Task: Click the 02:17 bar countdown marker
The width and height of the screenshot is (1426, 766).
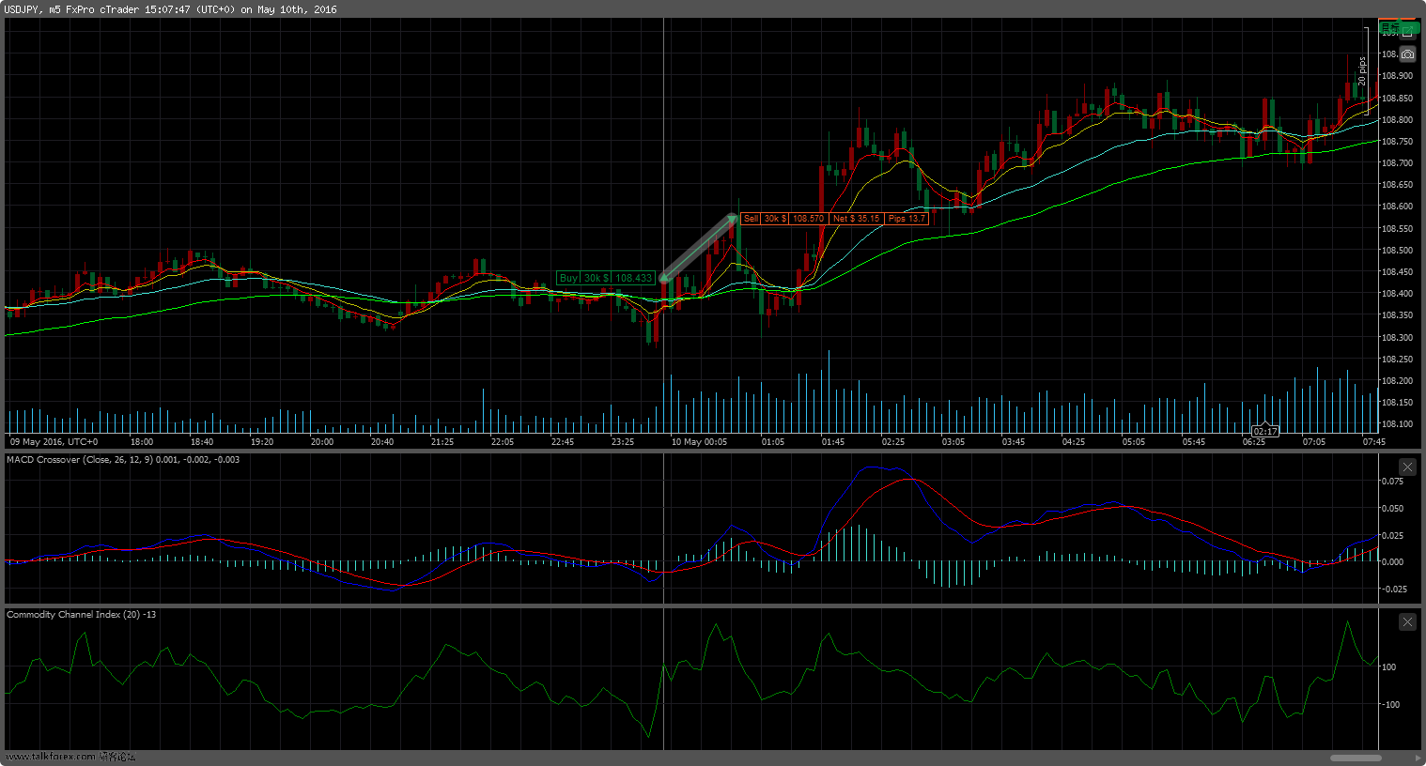Action: pyautogui.click(x=1265, y=432)
